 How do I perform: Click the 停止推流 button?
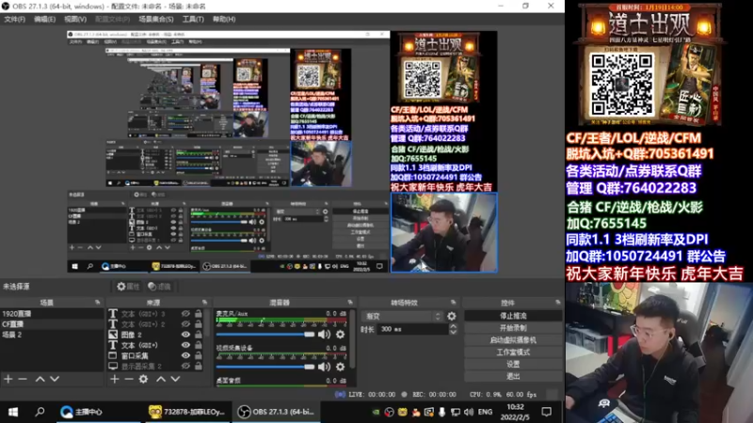(513, 316)
